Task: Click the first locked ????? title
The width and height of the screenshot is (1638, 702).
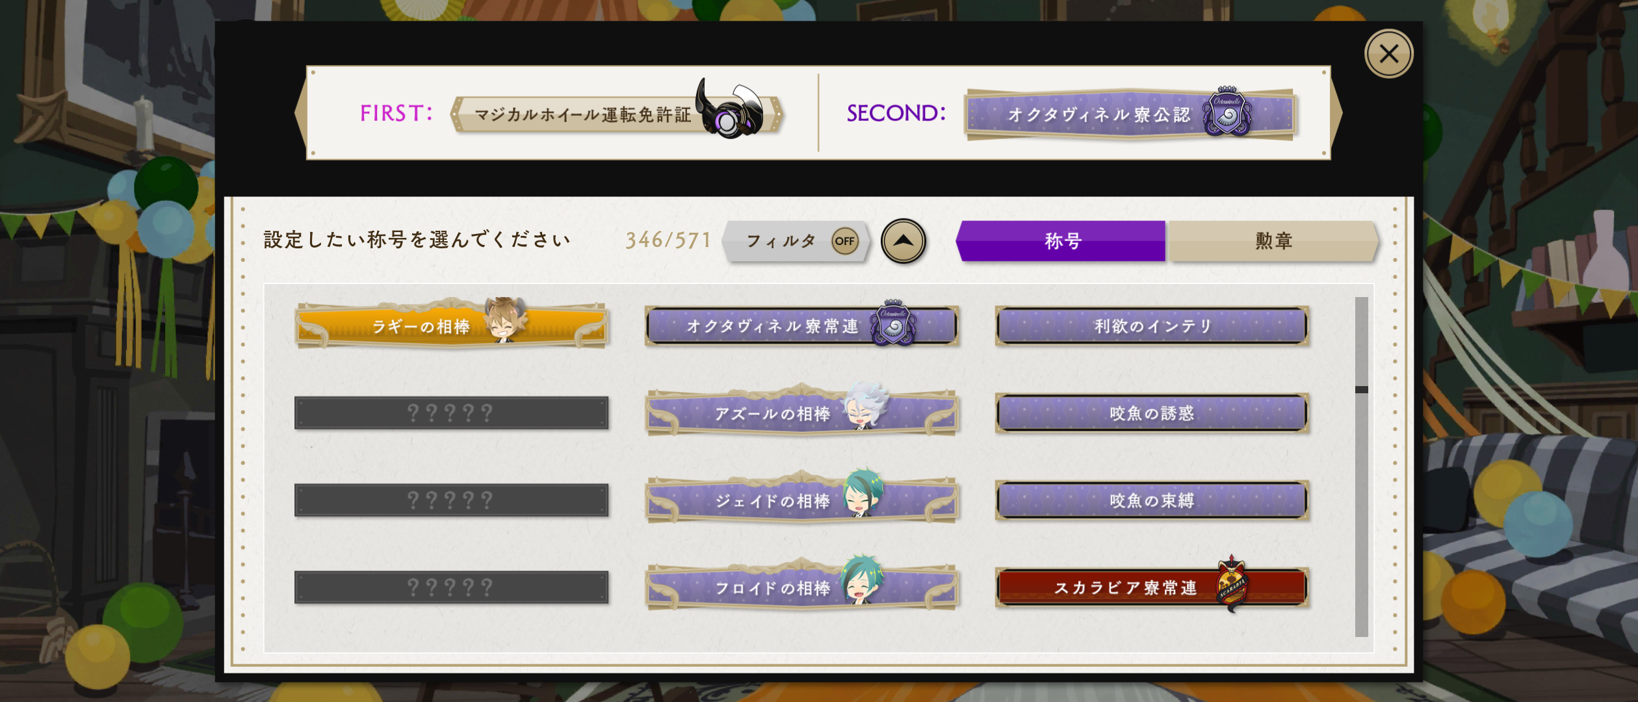Action: 451,413
